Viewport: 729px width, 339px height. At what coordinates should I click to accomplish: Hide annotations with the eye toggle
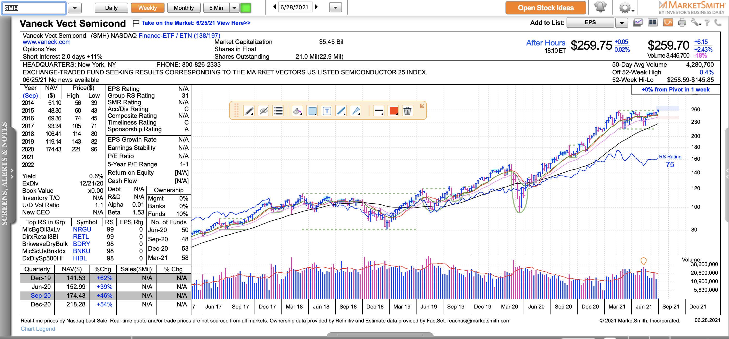[263, 111]
